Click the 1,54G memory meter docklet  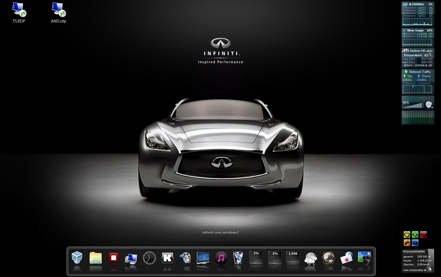[293, 258]
